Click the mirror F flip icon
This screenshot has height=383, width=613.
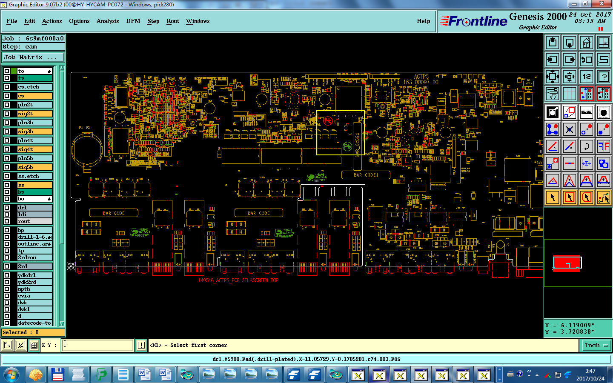click(x=604, y=146)
